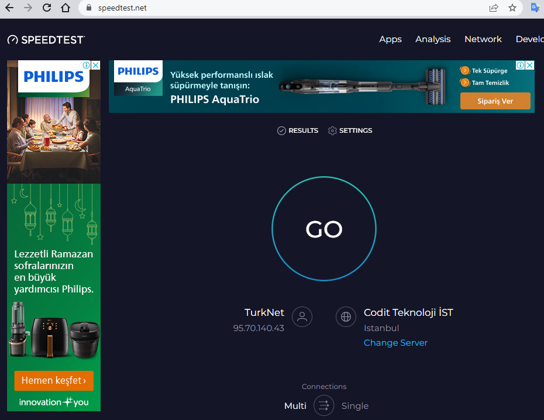The height and width of the screenshot is (420, 544).
Task: Select Single connection mode
Action: pyautogui.click(x=355, y=406)
